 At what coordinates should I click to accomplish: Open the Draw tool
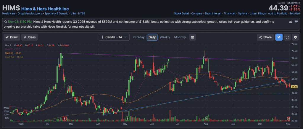click(x=12, y=37)
